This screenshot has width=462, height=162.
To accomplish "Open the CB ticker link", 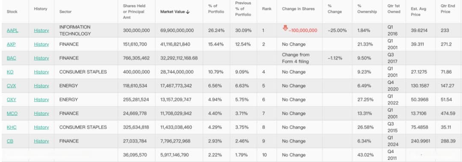I will [x=10, y=141].
